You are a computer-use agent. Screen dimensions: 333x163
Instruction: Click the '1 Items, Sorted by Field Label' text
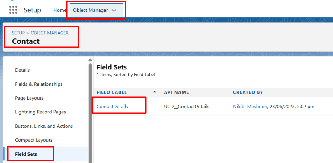point(126,75)
